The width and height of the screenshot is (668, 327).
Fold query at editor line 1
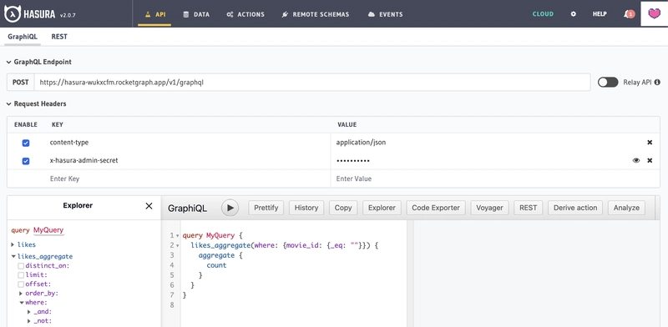point(177,235)
